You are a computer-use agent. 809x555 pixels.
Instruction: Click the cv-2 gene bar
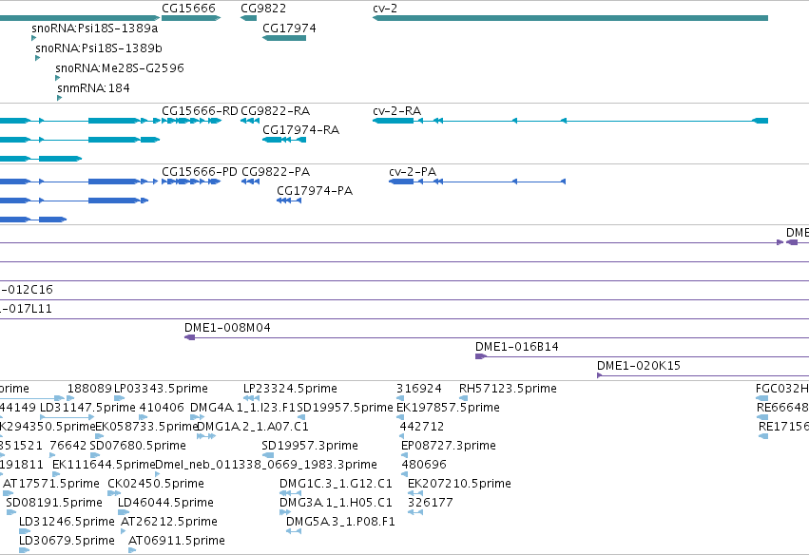coord(570,18)
